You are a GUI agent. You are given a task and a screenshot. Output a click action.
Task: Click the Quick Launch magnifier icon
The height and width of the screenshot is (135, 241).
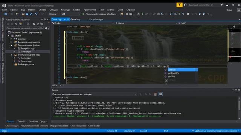[x=222, y=5]
